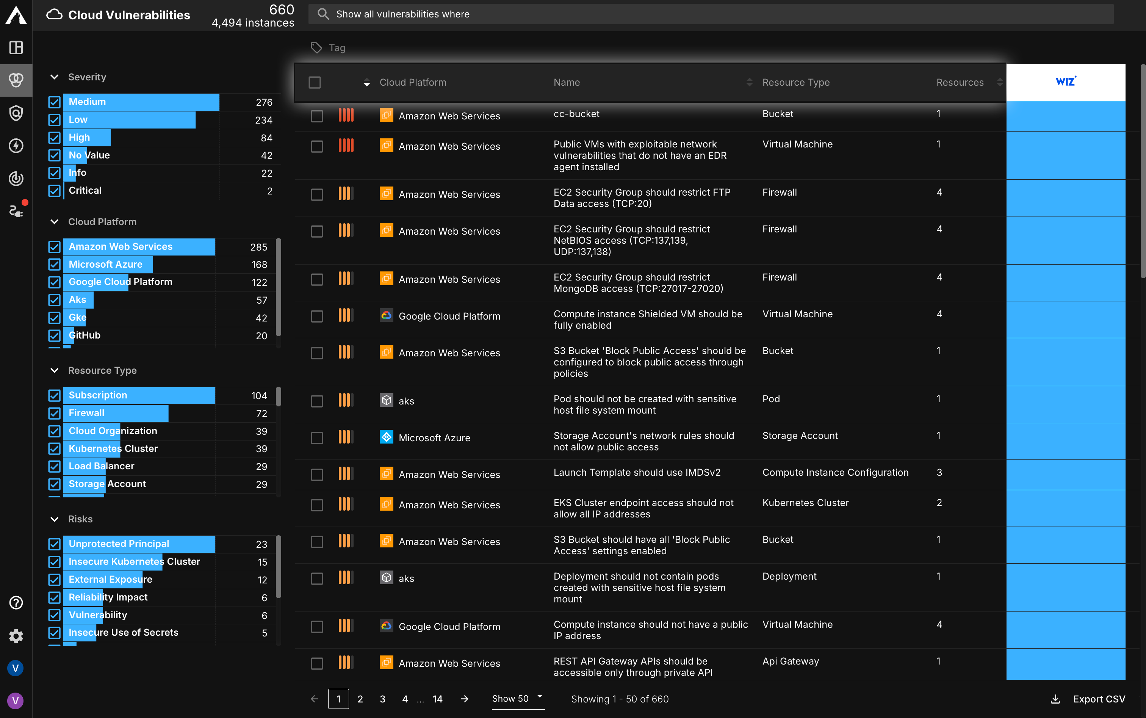Select the Launch Template IMDSv2 row checkbox
This screenshot has width=1146, height=718.
(317, 474)
